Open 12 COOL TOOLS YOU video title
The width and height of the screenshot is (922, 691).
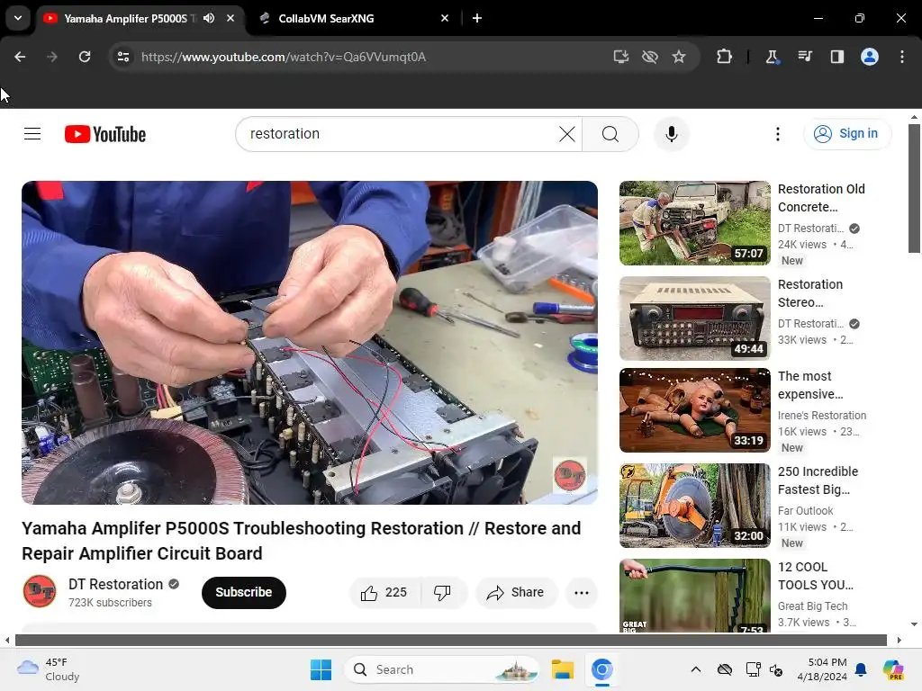(x=815, y=576)
